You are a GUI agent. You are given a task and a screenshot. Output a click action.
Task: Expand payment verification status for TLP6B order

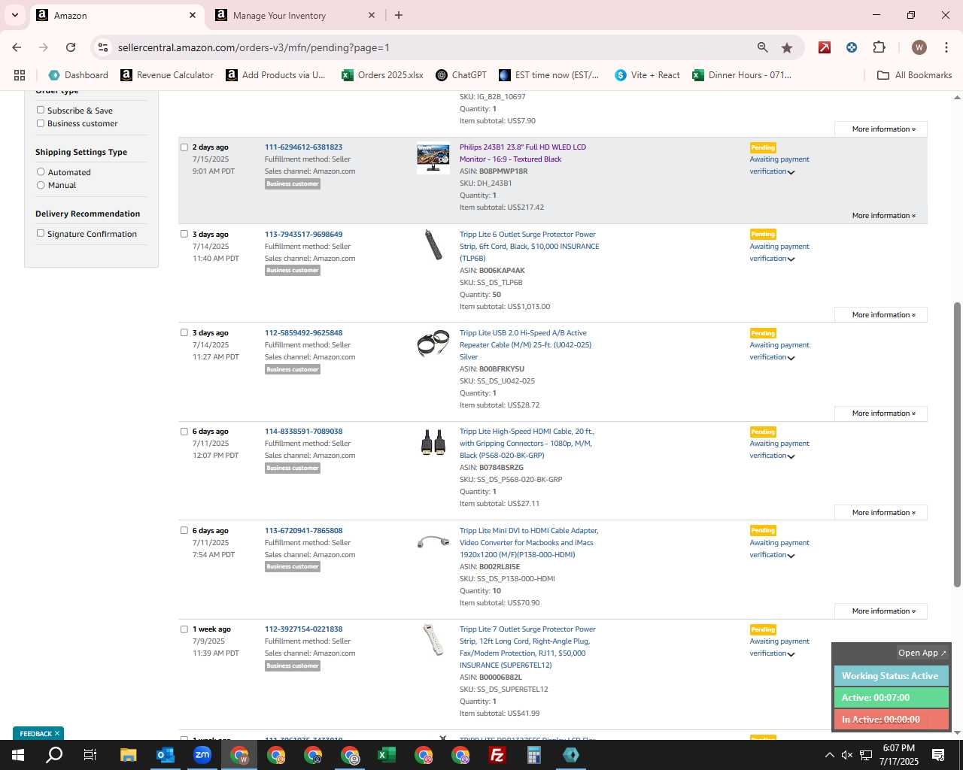[x=791, y=259]
